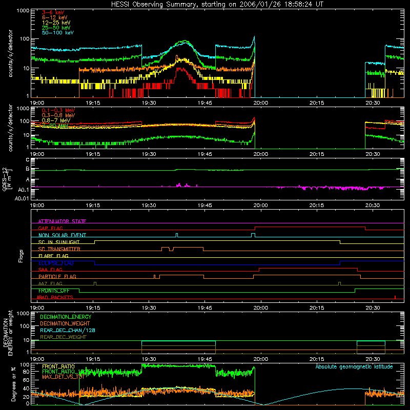Click the BAD_PACKETS label
The image size is (410, 410).
click(55, 297)
